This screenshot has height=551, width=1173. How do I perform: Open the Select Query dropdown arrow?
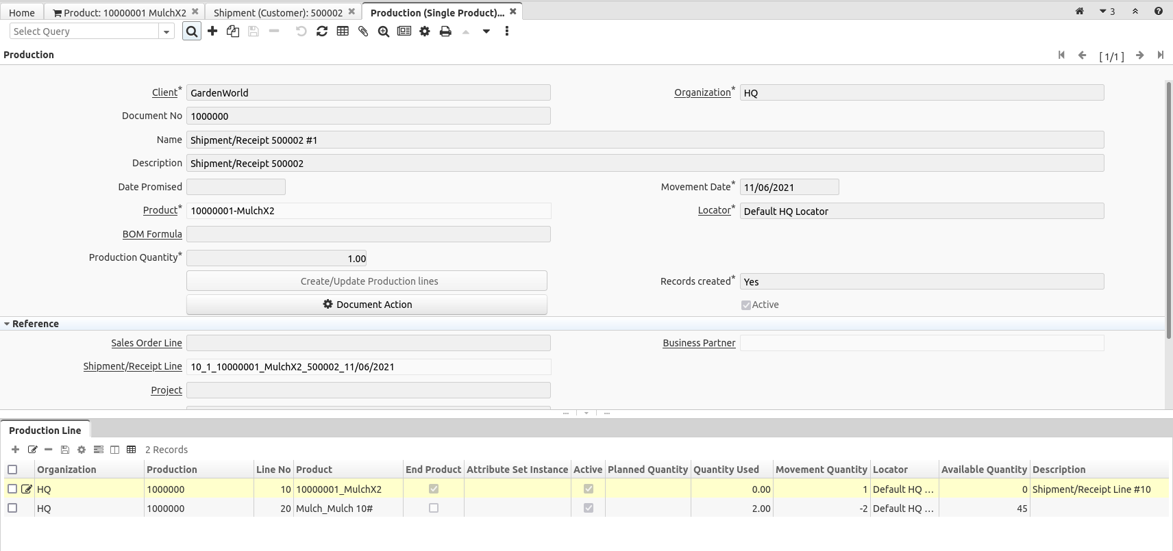[166, 31]
